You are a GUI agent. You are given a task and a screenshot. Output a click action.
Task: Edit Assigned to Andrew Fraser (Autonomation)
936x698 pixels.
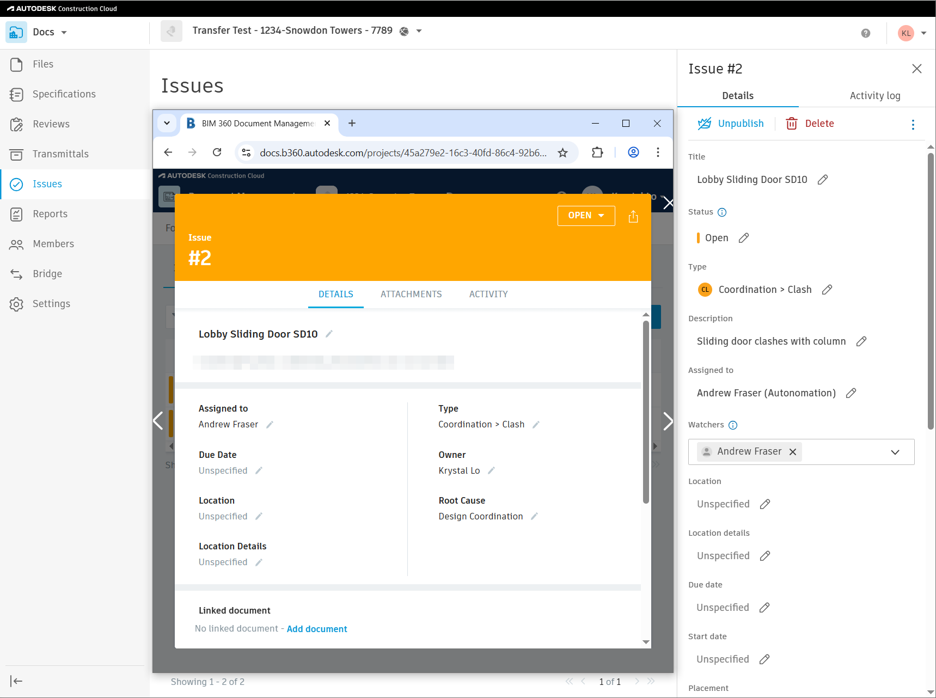851,393
